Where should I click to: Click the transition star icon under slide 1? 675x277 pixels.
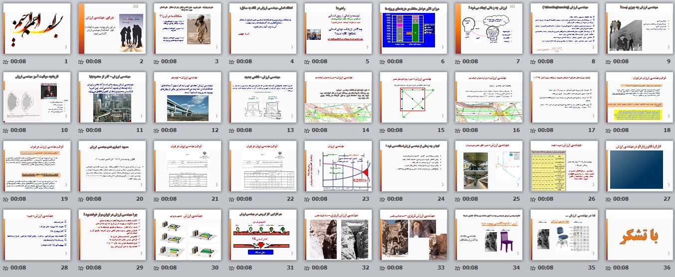5,62
